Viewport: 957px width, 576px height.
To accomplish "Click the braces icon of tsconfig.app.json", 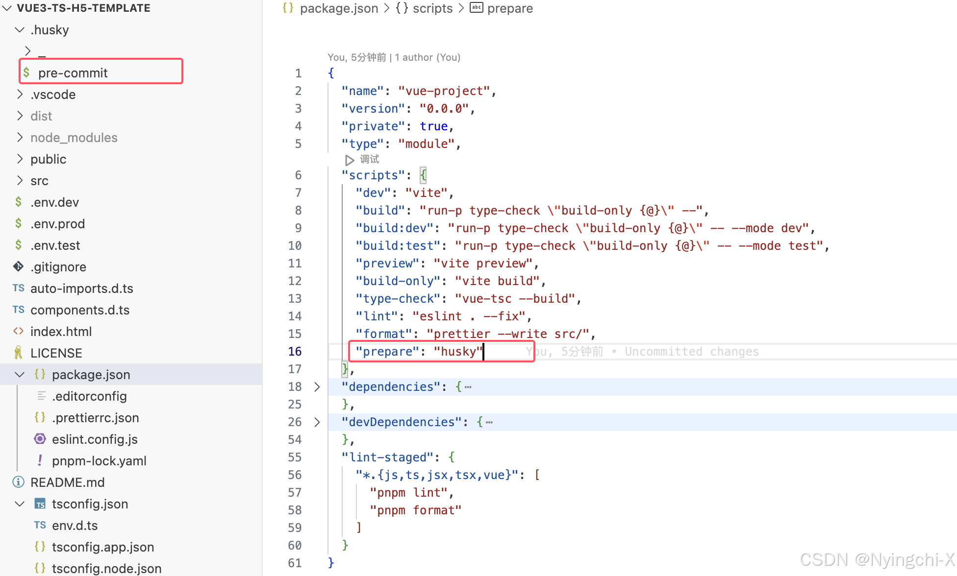I will click(x=40, y=547).
